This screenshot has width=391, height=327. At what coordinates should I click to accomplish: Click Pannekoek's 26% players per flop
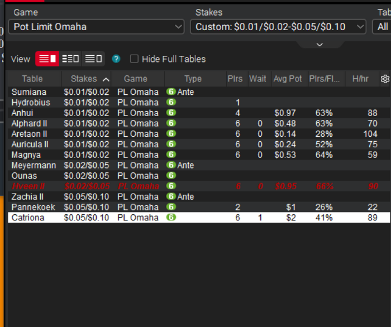pyautogui.click(x=324, y=207)
